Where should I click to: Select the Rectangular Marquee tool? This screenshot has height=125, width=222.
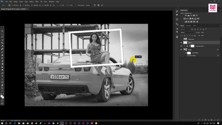point(2,34)
